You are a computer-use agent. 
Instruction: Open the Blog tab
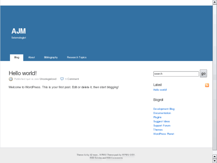(x=17, y=57)
